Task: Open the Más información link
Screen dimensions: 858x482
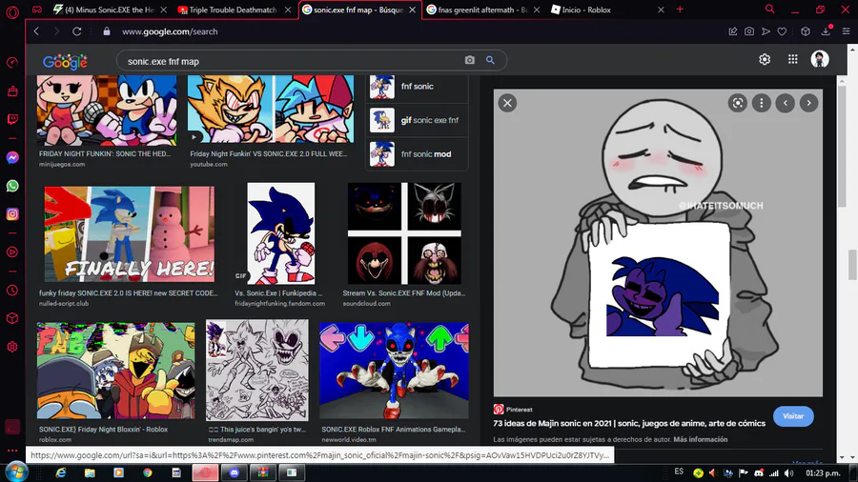Action: pyautogui.click(x=701, y=439)
